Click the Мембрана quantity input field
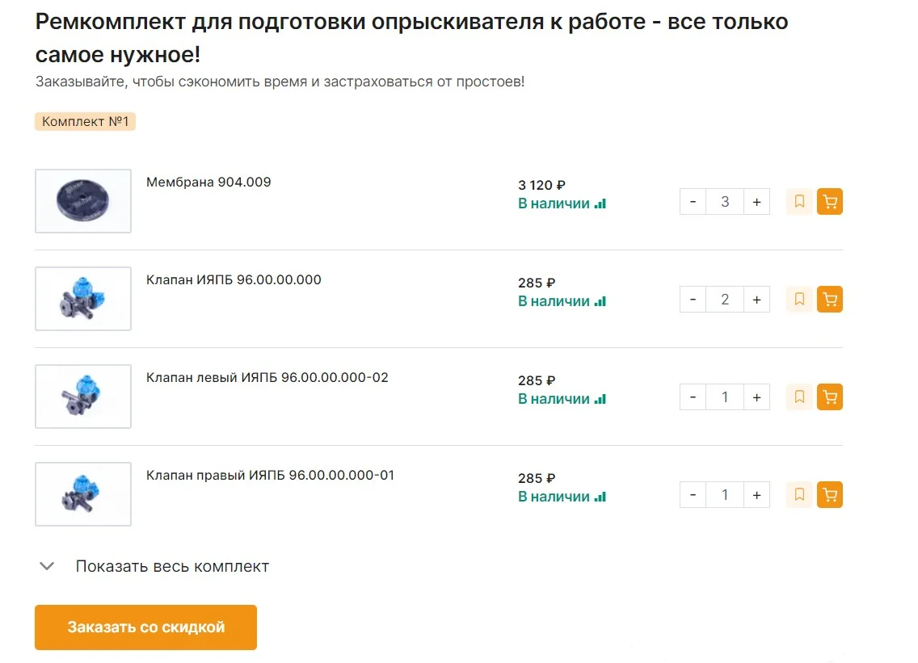This screenshot has height=663, width=918. tap(725, 202)
